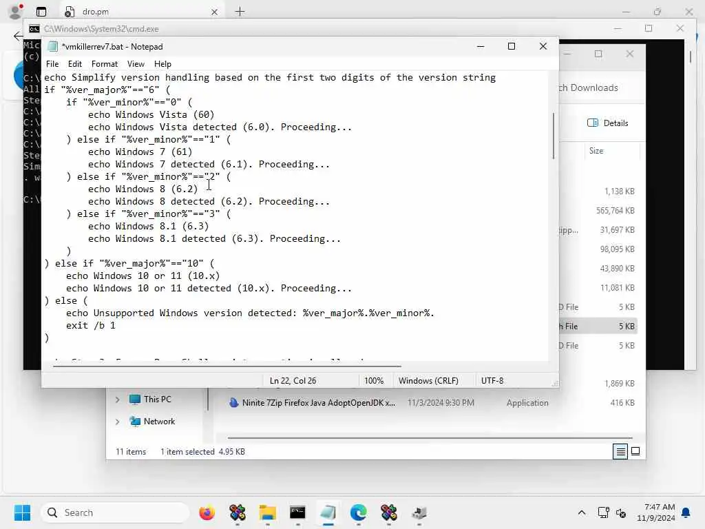Click the browser profile avatar icon
The image size is (705, 529).
(15, 12)
